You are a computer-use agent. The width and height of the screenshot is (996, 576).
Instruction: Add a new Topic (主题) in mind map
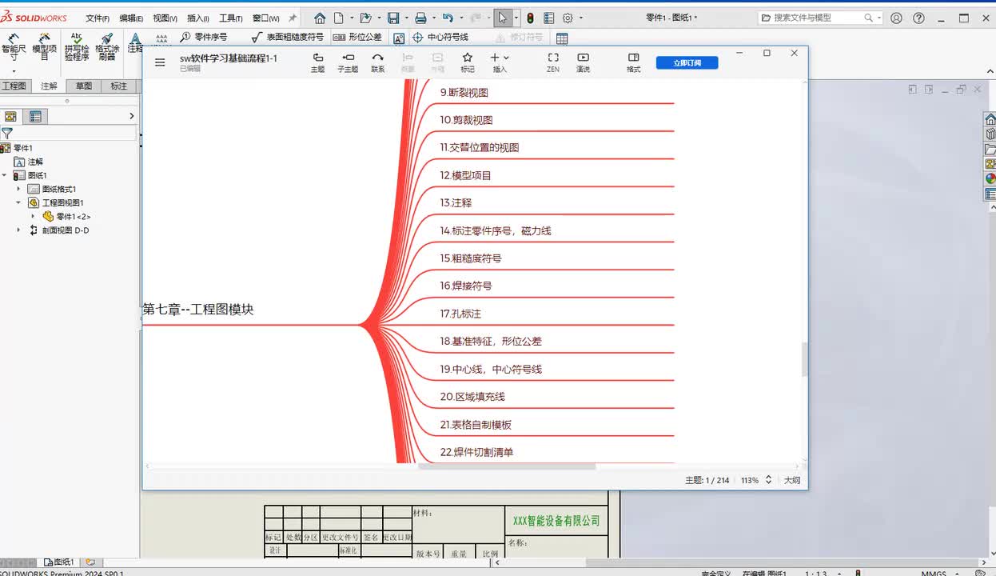coord(317,62)
